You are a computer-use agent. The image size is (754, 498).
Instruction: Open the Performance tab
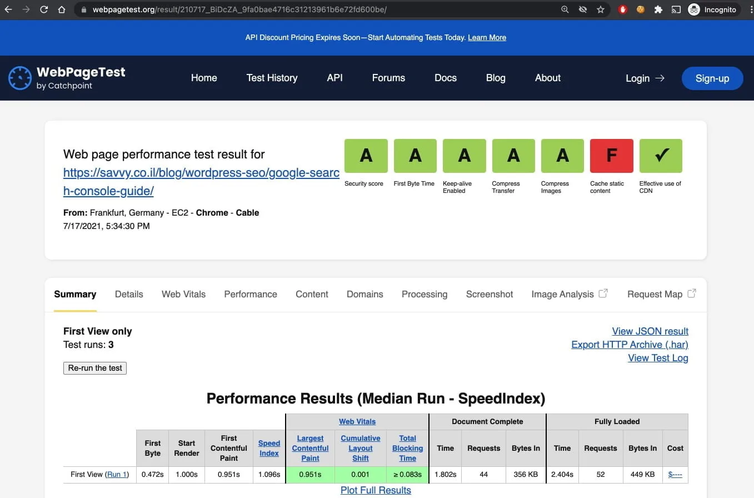[x=251, y=294]
